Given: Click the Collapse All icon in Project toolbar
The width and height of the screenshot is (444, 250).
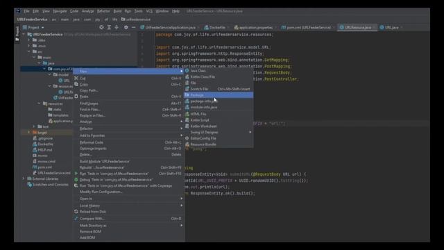Looking at the screenshot, I should click(x=117, y=27).
